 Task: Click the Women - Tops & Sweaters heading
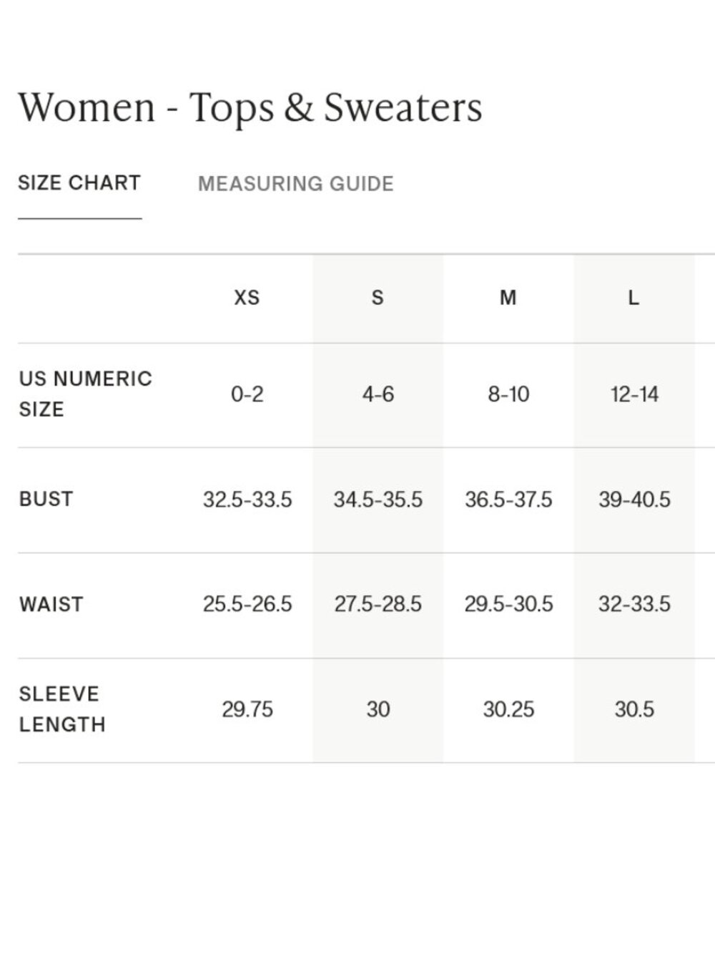[250, 108]
